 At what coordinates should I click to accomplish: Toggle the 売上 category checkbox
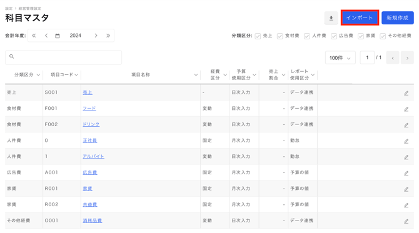point(258,36)
